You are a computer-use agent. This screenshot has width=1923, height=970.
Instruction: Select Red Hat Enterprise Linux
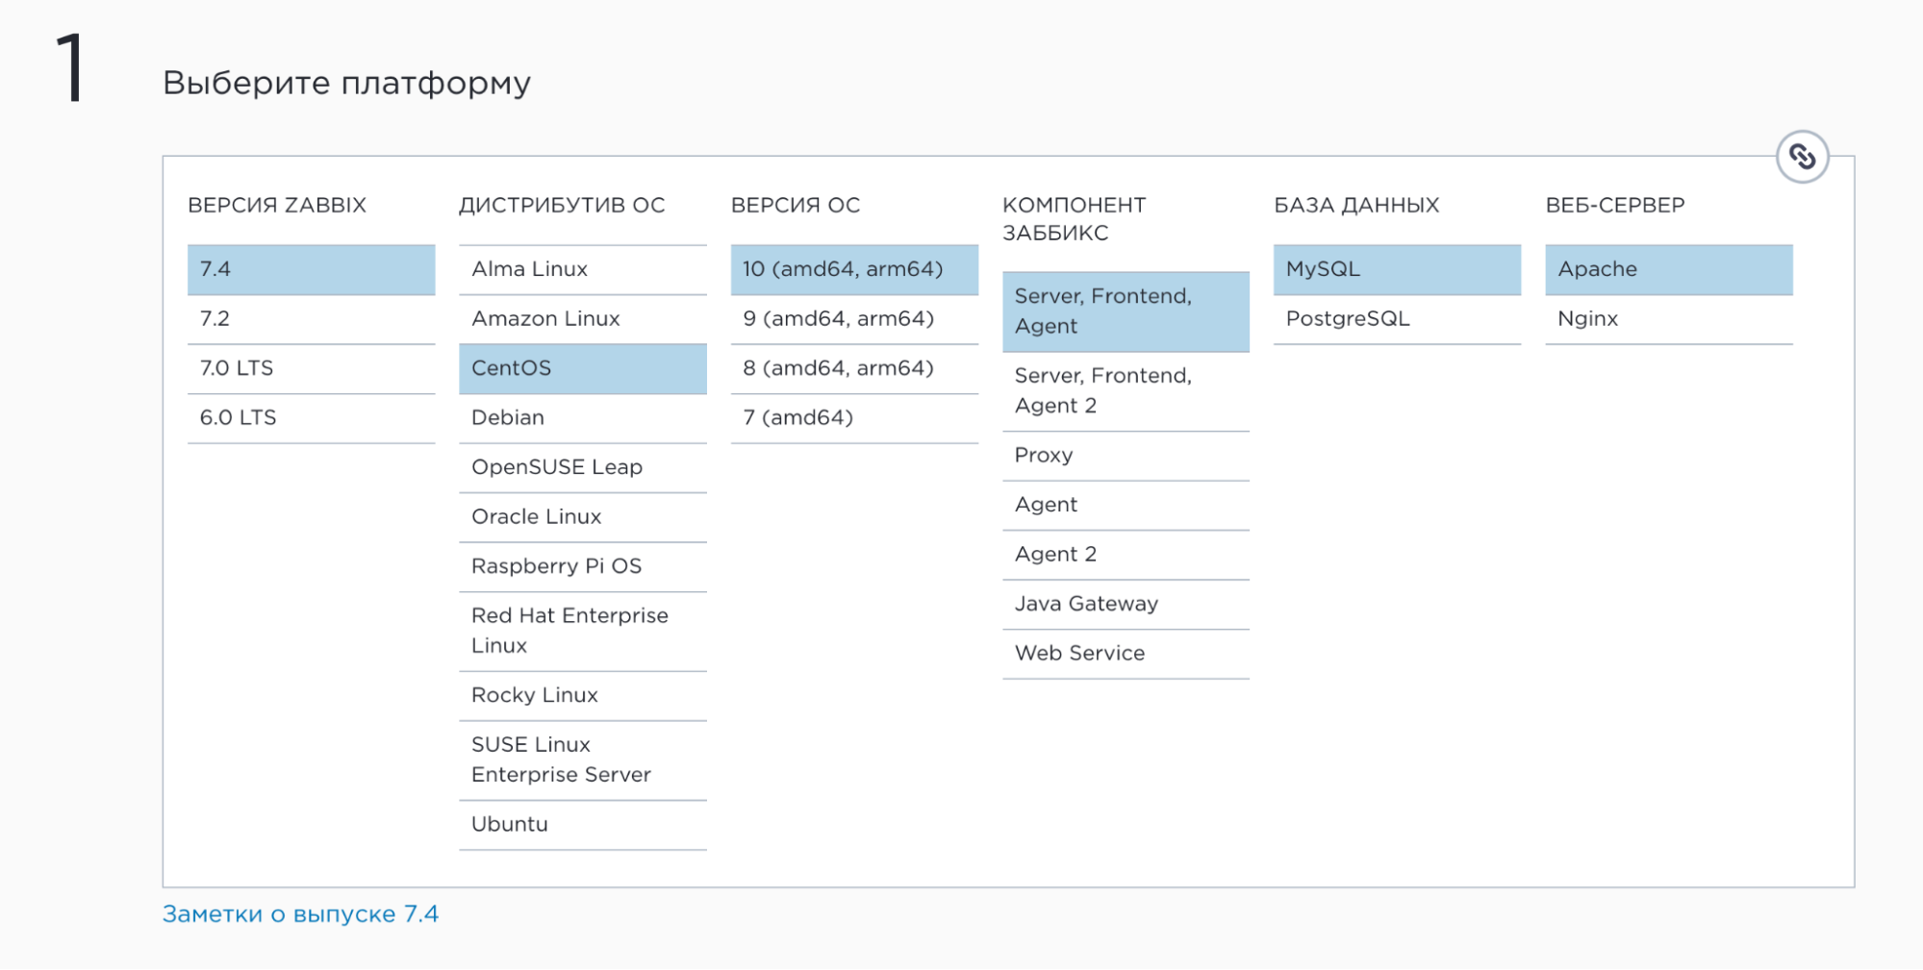(x=583, y=631)
